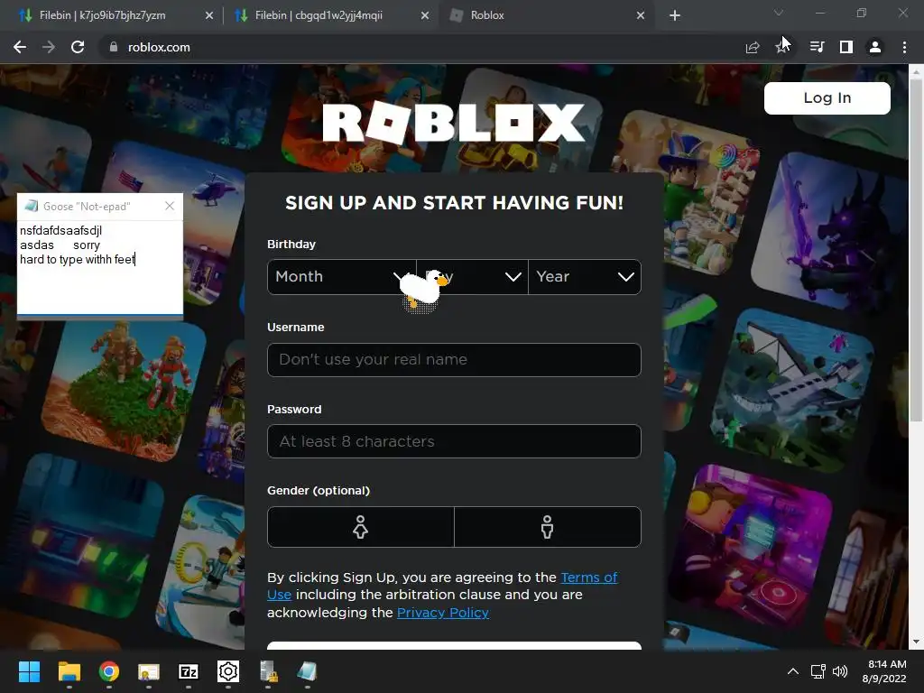Click the address bar URL
The width and height of the screenshot is (924, 693).
coord(159,47)
